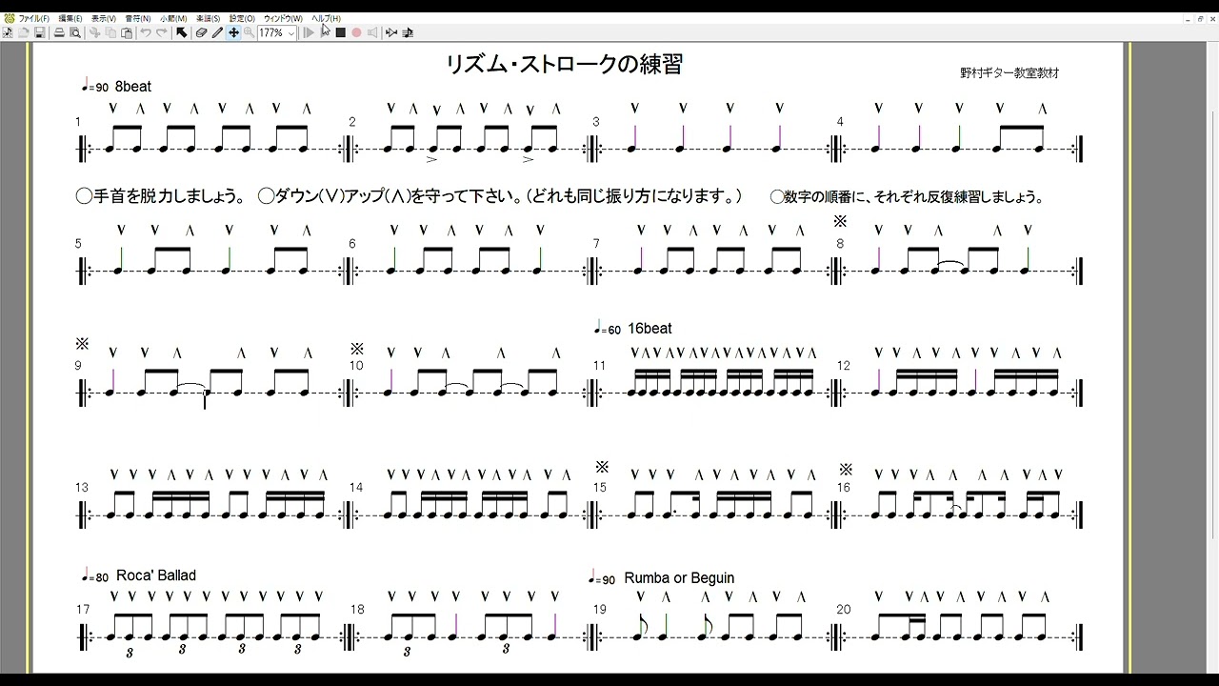Click the Rumba or Beguin label

pos(679,578)
